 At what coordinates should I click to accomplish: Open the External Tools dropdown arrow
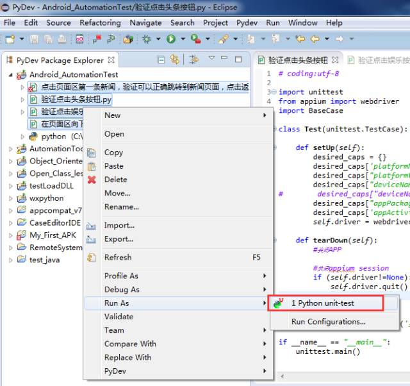(x=208, y=39)
